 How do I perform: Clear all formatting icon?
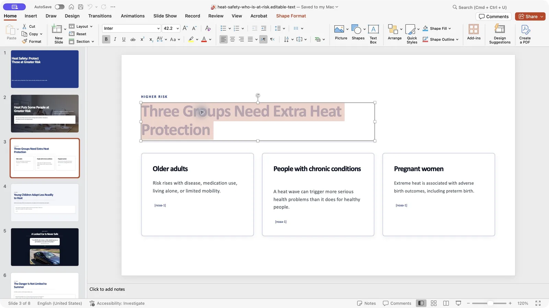(x=208, y=28)
